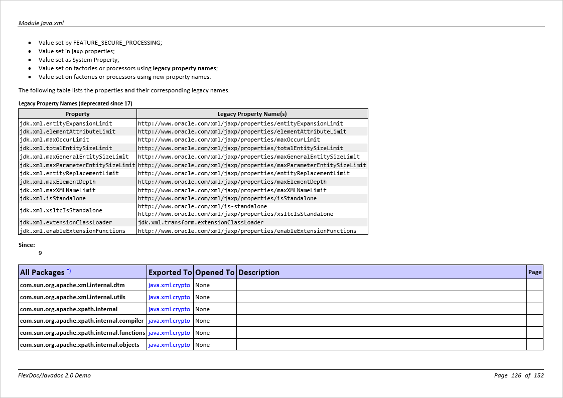Select package com.sun.org.apache.xml.internal.dtm

tap(72, 285)
